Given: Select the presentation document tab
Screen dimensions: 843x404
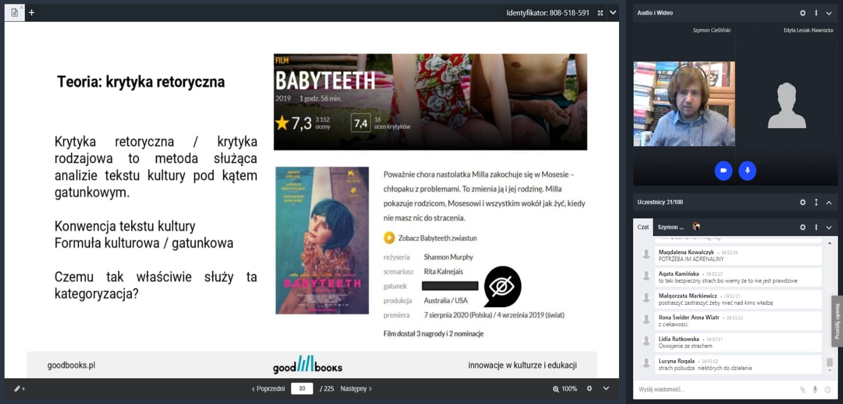Looking at the screenshot, I should 15,13.
